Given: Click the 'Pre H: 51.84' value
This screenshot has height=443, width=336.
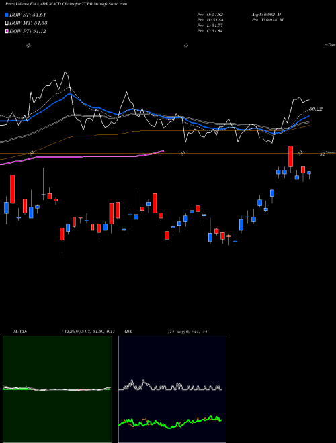Looking at the screenshot, I should [x=210, y=20].
